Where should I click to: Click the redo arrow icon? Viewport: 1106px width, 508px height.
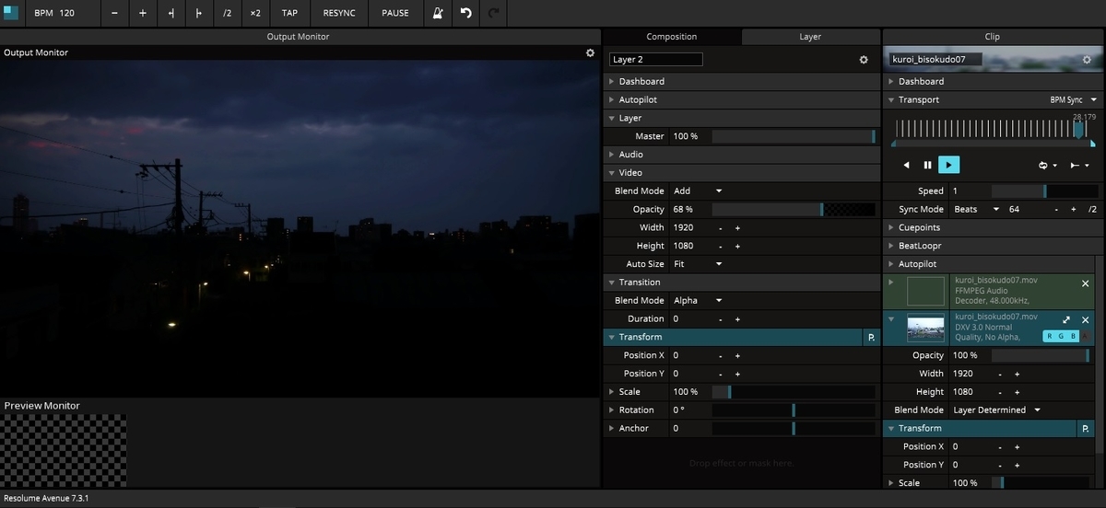[x=493, y=13]
